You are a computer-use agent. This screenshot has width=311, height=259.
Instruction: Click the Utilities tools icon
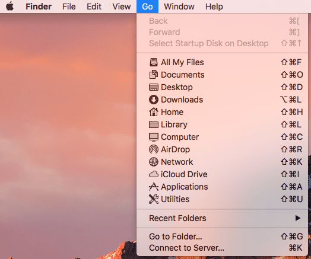(154, 199)
